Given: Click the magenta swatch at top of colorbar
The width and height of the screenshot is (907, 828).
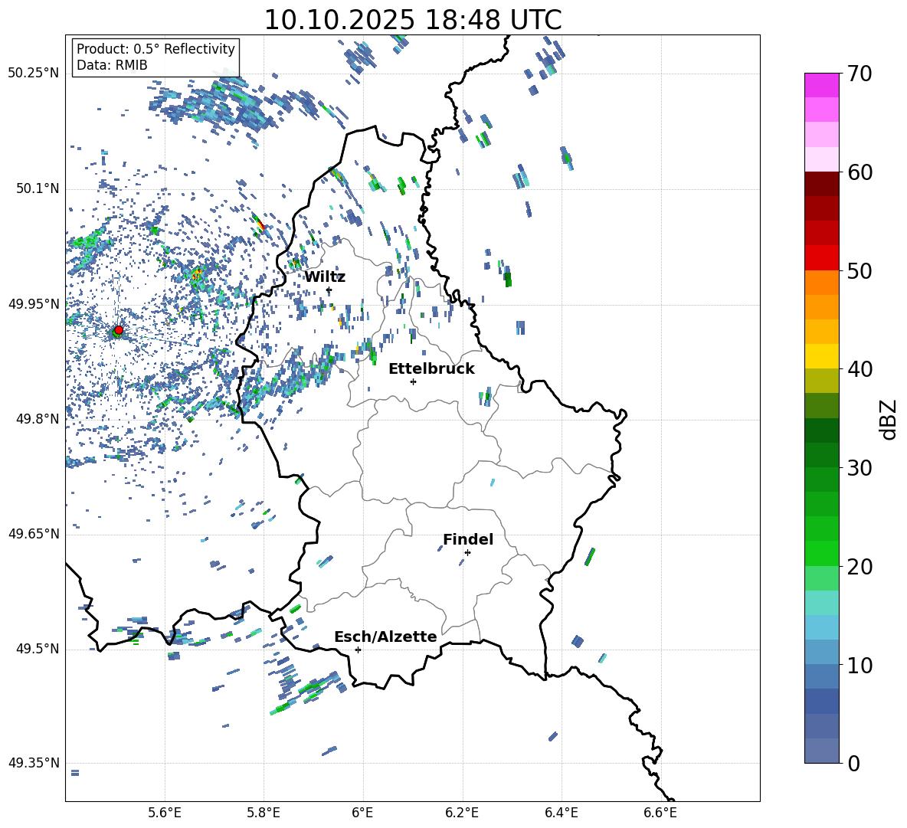Looking at the screenshot, I should coord(822,85).
